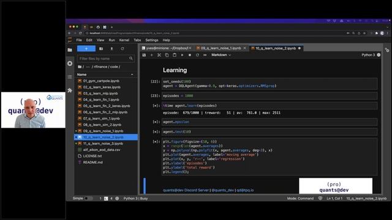Select the agent.epsilon code cell
Image resolution: width=392 pixels, height=220 pixels.
[269, 122]
